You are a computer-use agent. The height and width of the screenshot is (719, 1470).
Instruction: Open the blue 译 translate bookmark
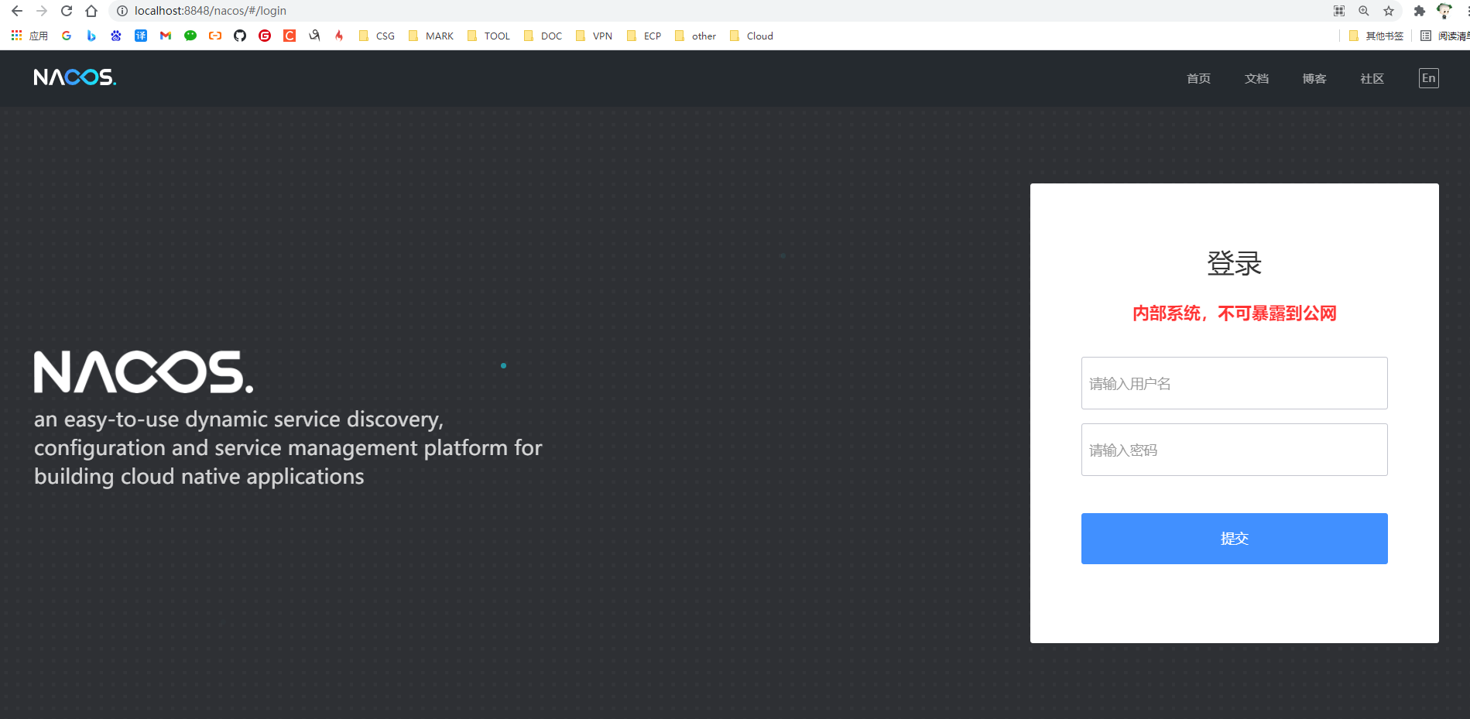click(x=141, y=36)
